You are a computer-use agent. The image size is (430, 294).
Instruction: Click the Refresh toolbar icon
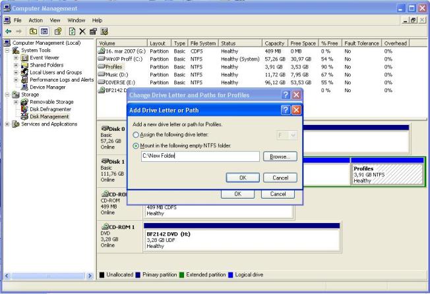[72, 32]
